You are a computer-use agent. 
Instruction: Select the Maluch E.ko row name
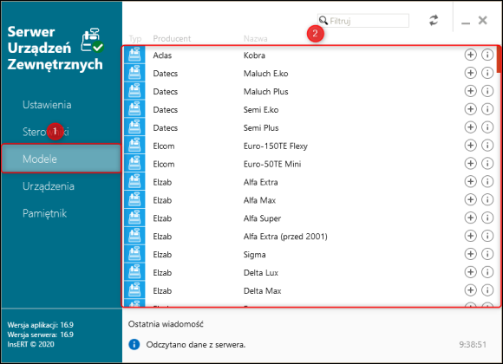click(265, 74)
